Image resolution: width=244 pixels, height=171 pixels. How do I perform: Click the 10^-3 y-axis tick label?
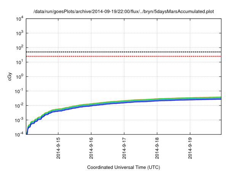(x=19, y=120)
